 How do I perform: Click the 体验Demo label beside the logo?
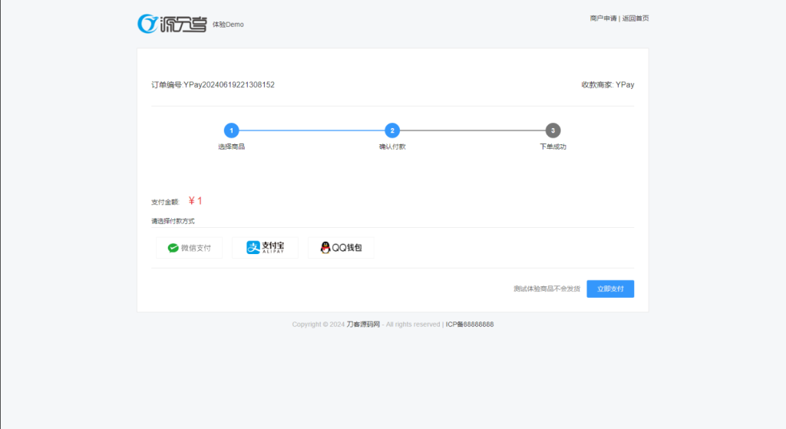click(x=228, y=25)
